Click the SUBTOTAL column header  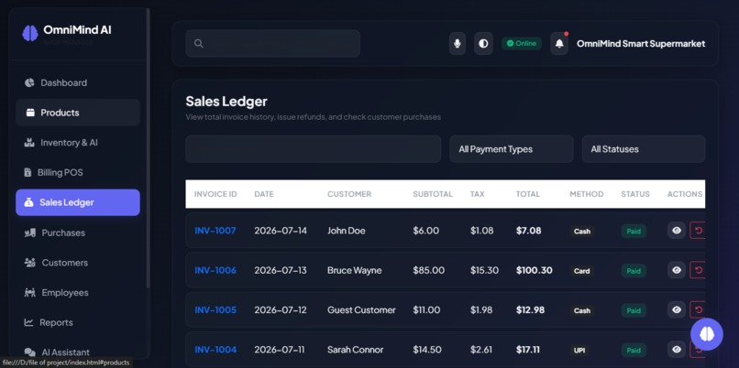433,194
